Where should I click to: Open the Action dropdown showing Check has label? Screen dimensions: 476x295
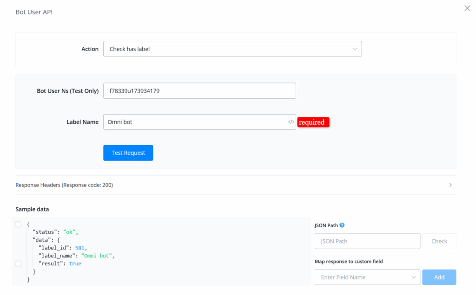(232, 49)
